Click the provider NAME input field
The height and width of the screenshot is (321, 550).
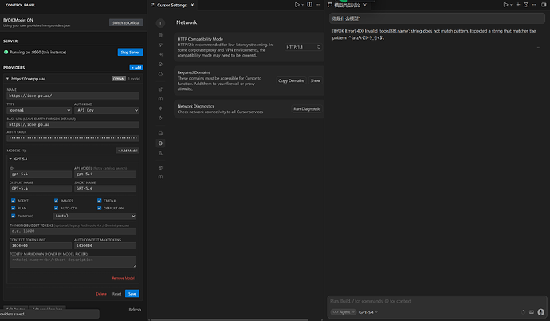tap(73, 96)
